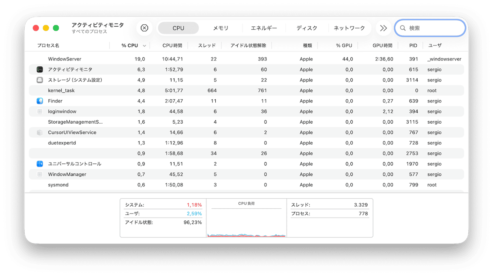Click the CPU負荷 graph

[x=246, y=221]
